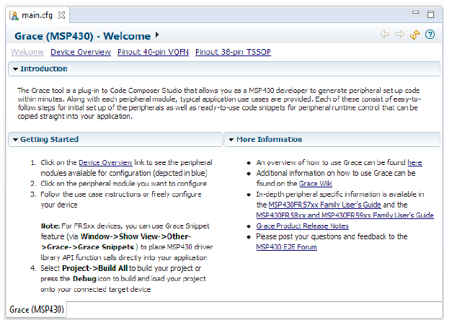Click 'Click on the peripheral module' step text
Image resolution: width=452 pixels, height=325 pixels.
(124, 184)
